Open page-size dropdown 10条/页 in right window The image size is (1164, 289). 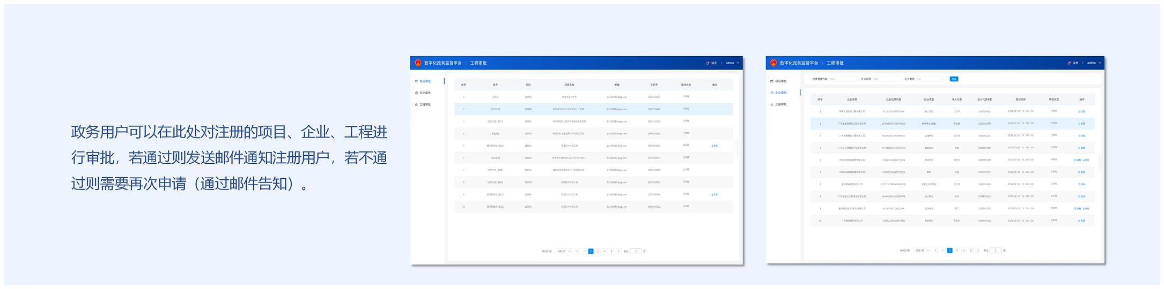(922, 250)
